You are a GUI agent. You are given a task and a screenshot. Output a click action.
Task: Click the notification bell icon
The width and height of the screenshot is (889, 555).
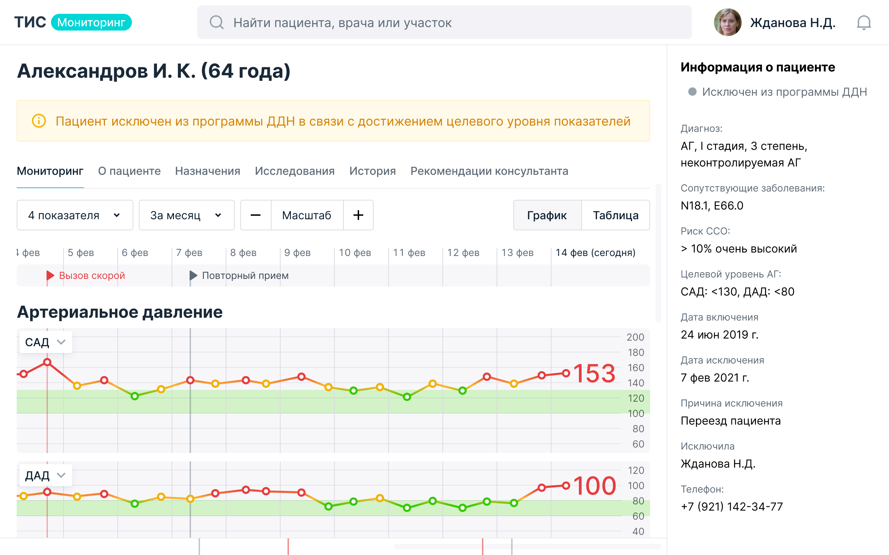(x=863, y=23)
